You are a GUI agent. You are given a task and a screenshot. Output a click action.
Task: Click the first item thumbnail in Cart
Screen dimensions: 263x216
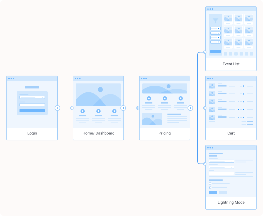pyautogui.click(x=212, y=86)
